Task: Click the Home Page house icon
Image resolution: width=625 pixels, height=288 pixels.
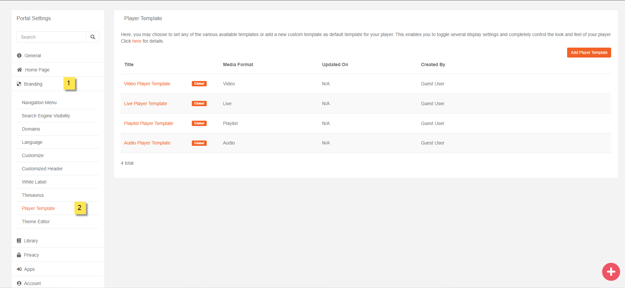Action: 20,70
